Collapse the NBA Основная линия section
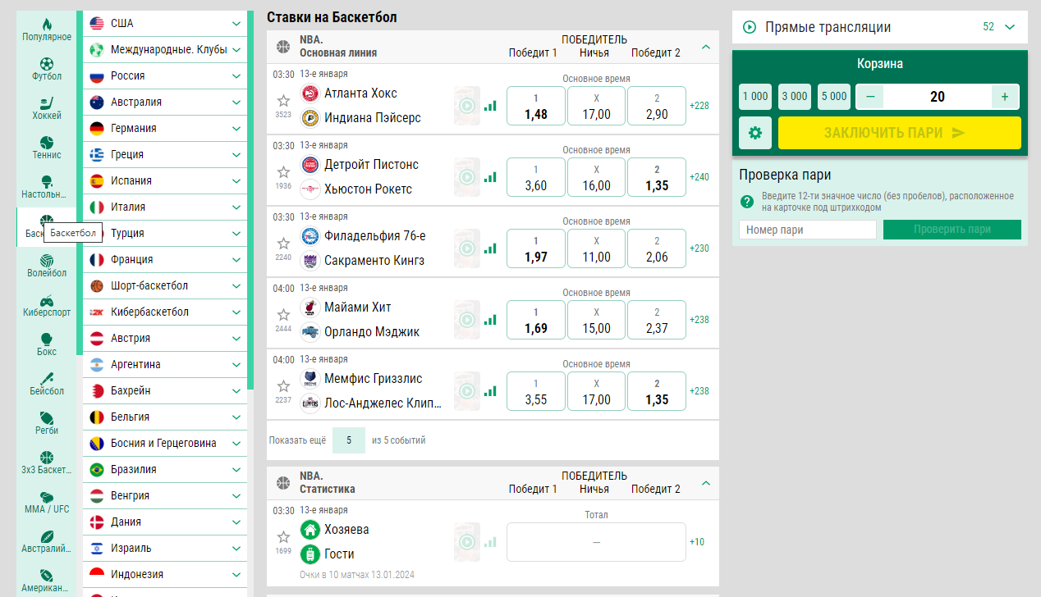This screenshot has width=1041, height=597. tap(706, 47)
